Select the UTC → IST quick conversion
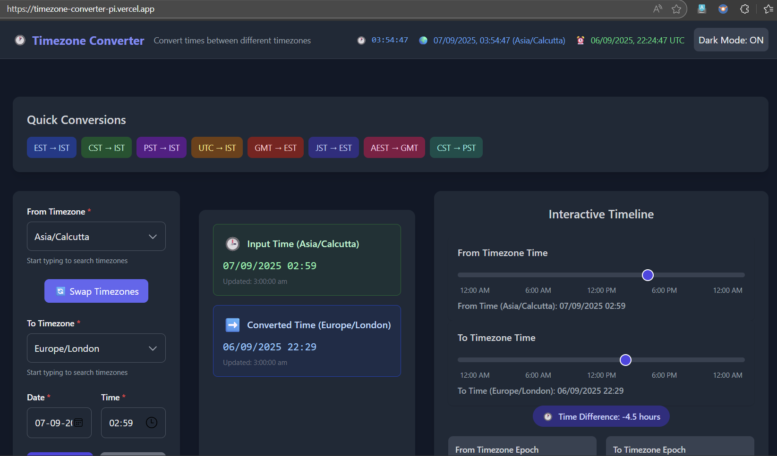The width and height of the screenshot is (777, 456). (217, 147)
